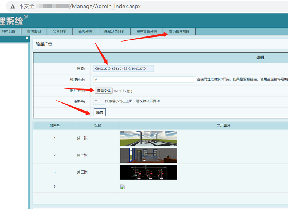Click the 排序号: label in edit form
This screenshot has height=209, width=289.
click(80, 101)
